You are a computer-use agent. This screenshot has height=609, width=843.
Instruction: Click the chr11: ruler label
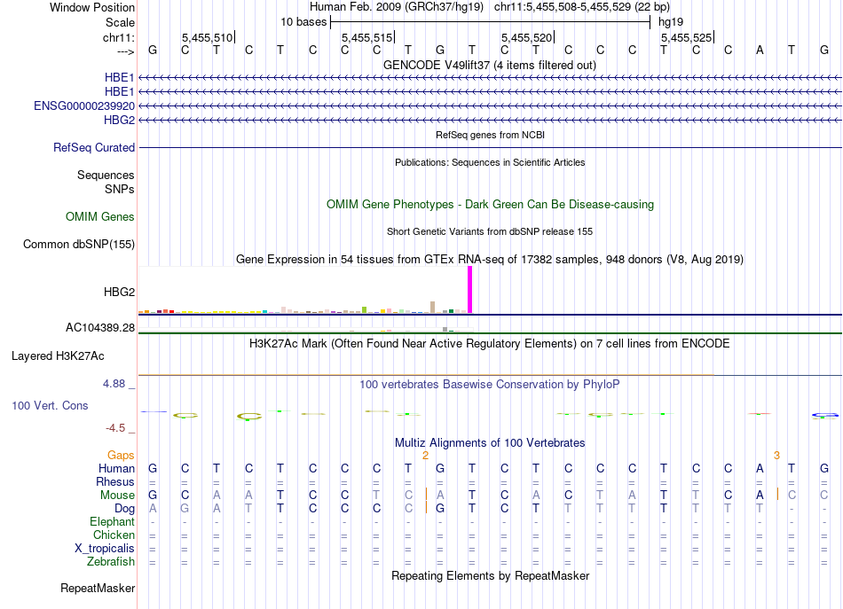pos(118,37)
